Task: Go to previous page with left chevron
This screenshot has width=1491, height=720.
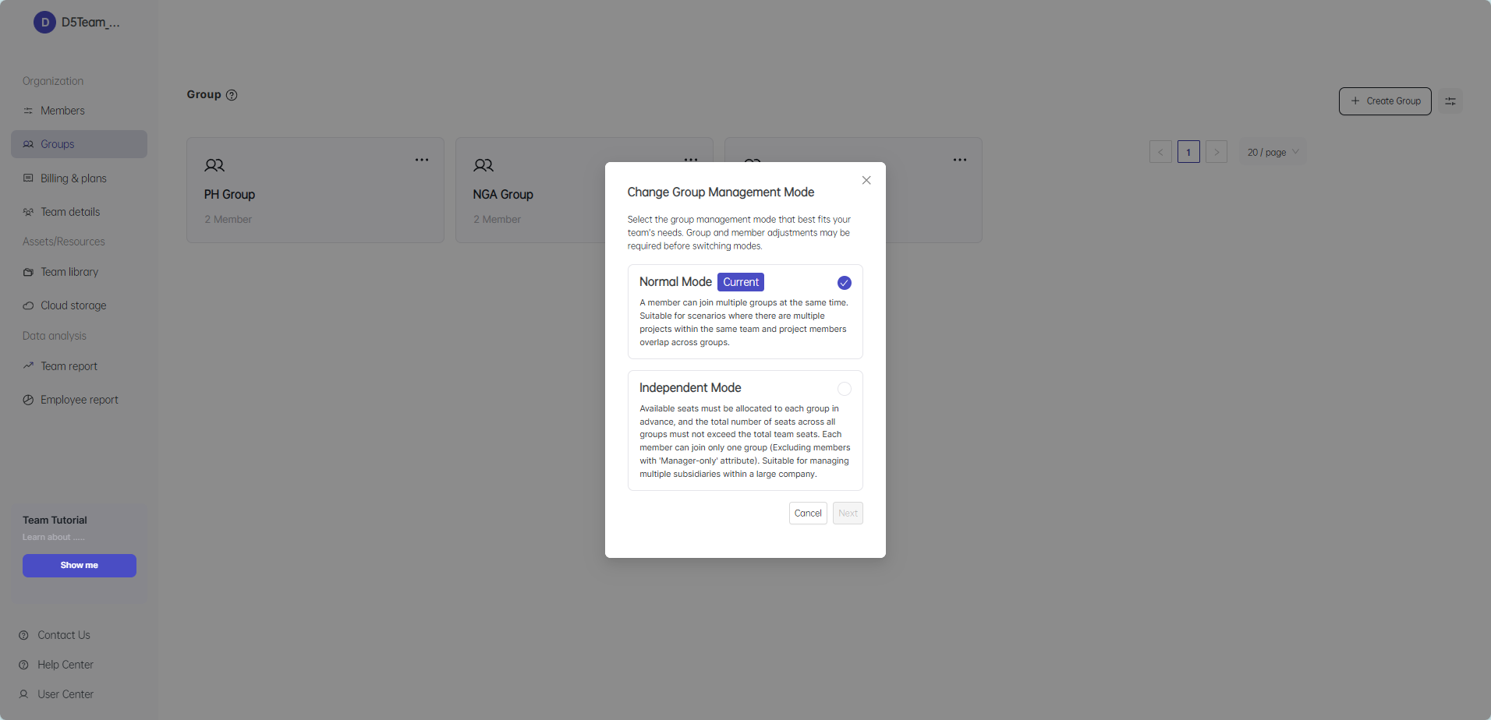Action: coord(1160,152)
